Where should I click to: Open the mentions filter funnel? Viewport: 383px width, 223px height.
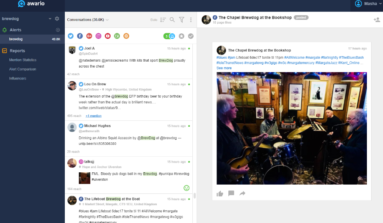(181, 20)
